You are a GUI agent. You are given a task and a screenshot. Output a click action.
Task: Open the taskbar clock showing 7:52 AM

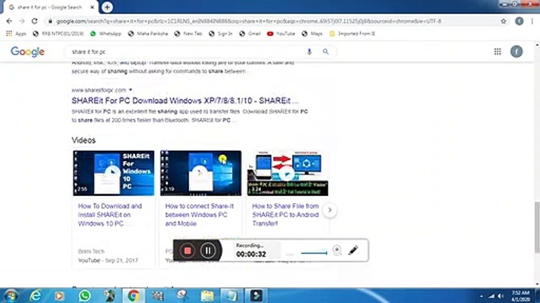(x=520, y=295)
